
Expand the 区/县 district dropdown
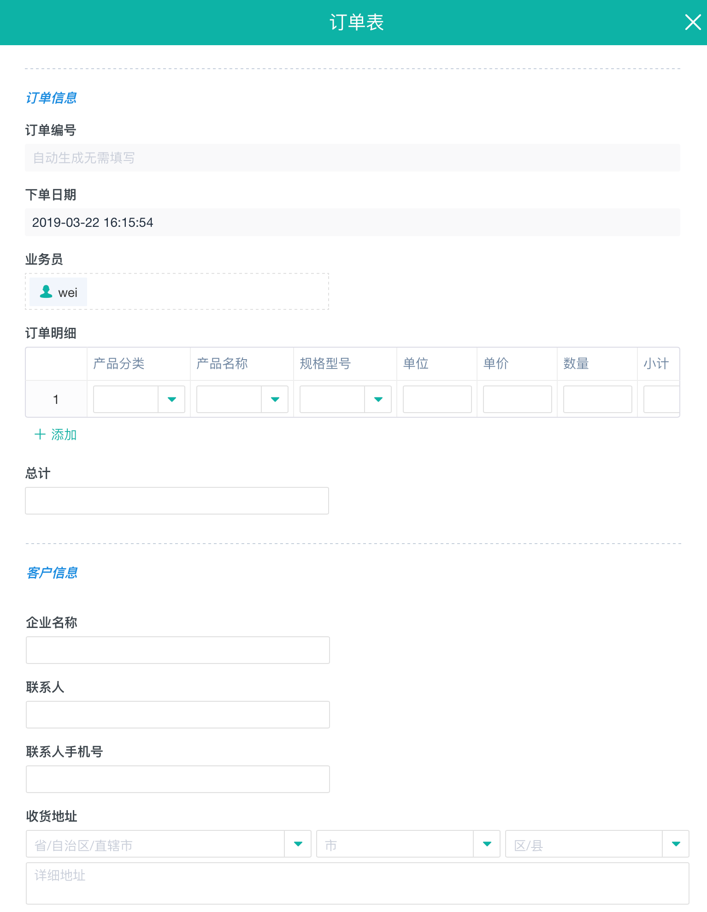[x=676, y=844]
